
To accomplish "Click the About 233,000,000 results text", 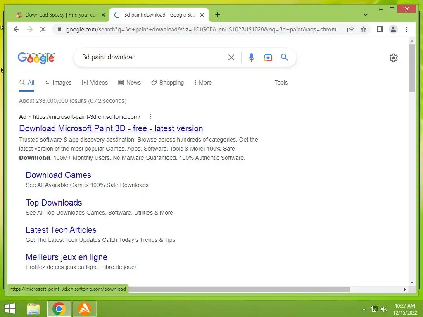I will point(73,101).
